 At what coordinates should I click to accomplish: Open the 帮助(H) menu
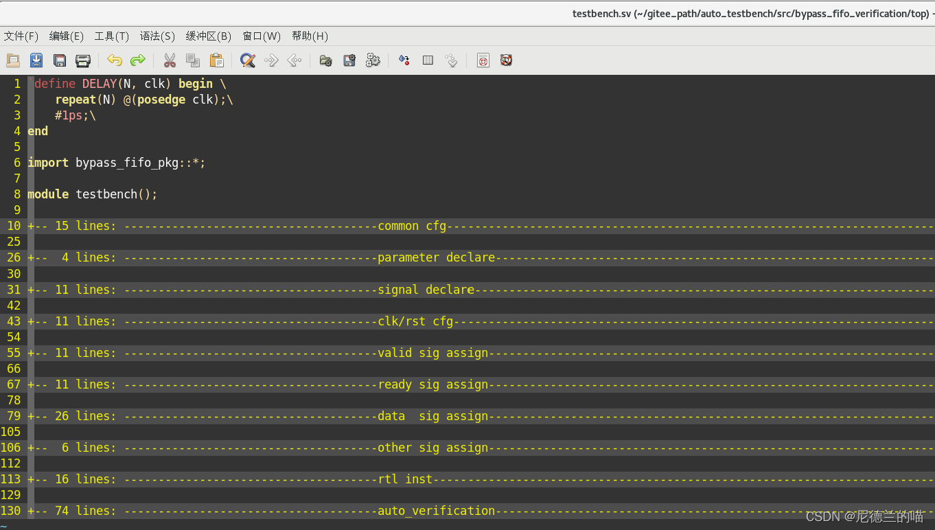pyautogui.click(x=310, y=36)
